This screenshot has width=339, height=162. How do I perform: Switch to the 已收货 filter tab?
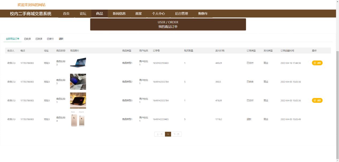point(27,39)
